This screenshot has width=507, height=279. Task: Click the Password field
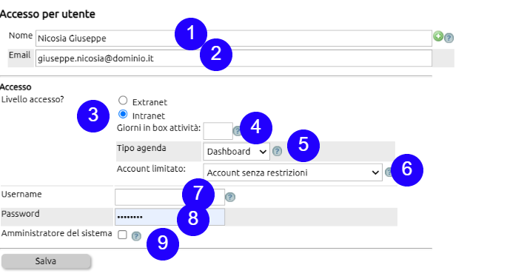[x=169, y=217]
